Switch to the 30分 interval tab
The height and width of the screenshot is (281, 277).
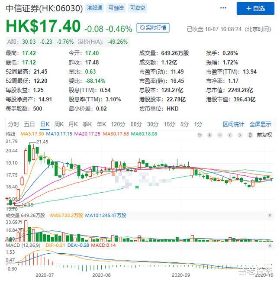(x=153, y=124)
